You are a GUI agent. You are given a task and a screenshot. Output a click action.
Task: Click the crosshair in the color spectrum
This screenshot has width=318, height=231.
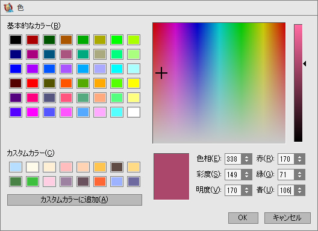pyautogui.click(x=161, y=73)
